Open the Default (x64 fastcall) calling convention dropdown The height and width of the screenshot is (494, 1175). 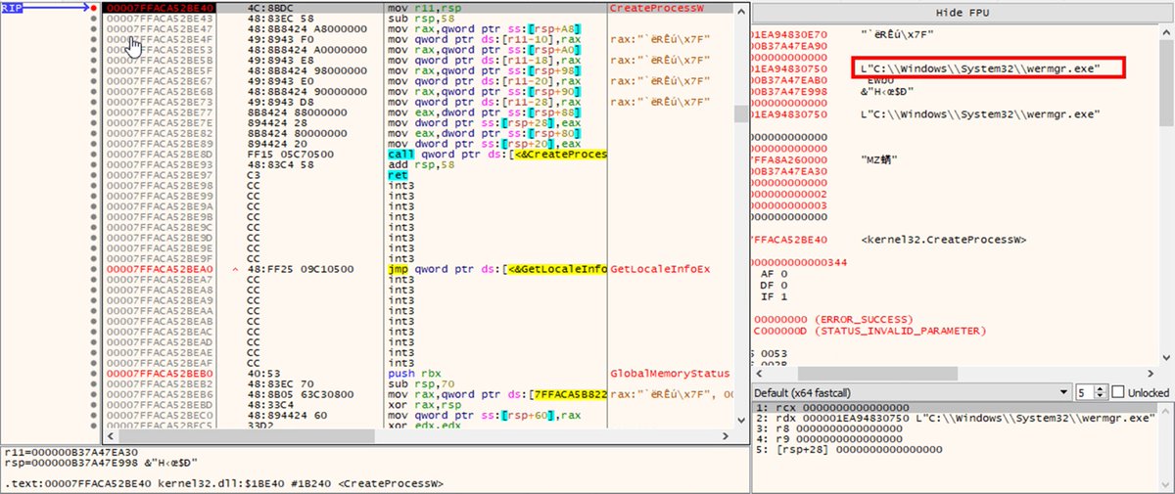(x=912, y=391)
